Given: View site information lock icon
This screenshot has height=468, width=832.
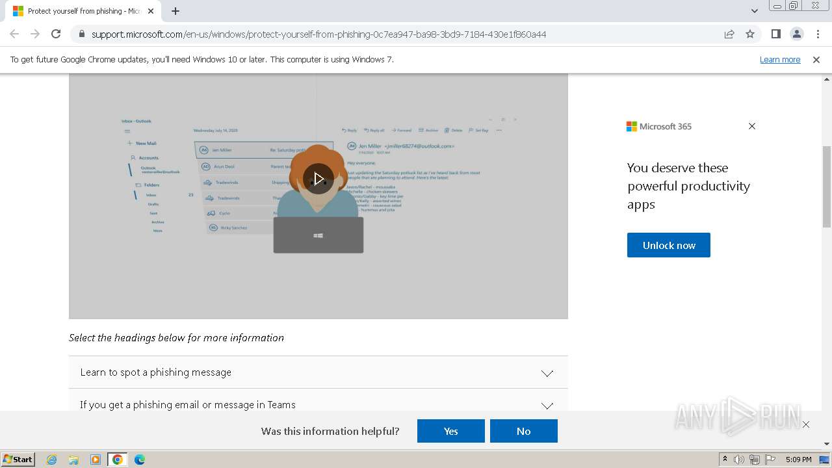Looking at the screenshot, I should click(82, 34).
